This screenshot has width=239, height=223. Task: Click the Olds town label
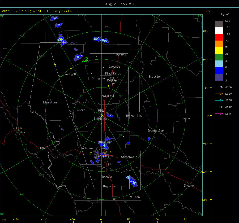(101, 111)
